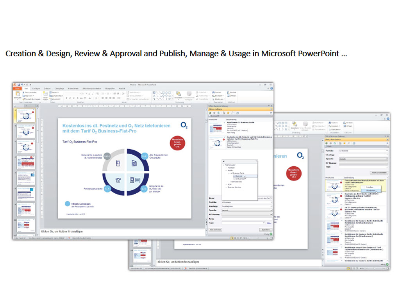This screenshot has height=300, width=400.
Task: Click the Save icon in the quick access toolbar
Action: [x=19, y=85]
